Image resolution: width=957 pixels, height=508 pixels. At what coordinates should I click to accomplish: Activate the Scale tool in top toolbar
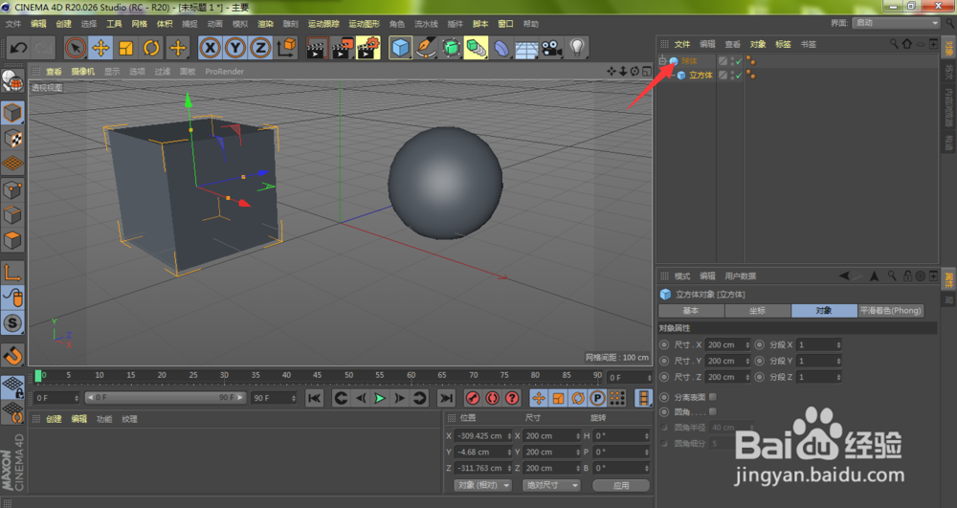[125, 48]
